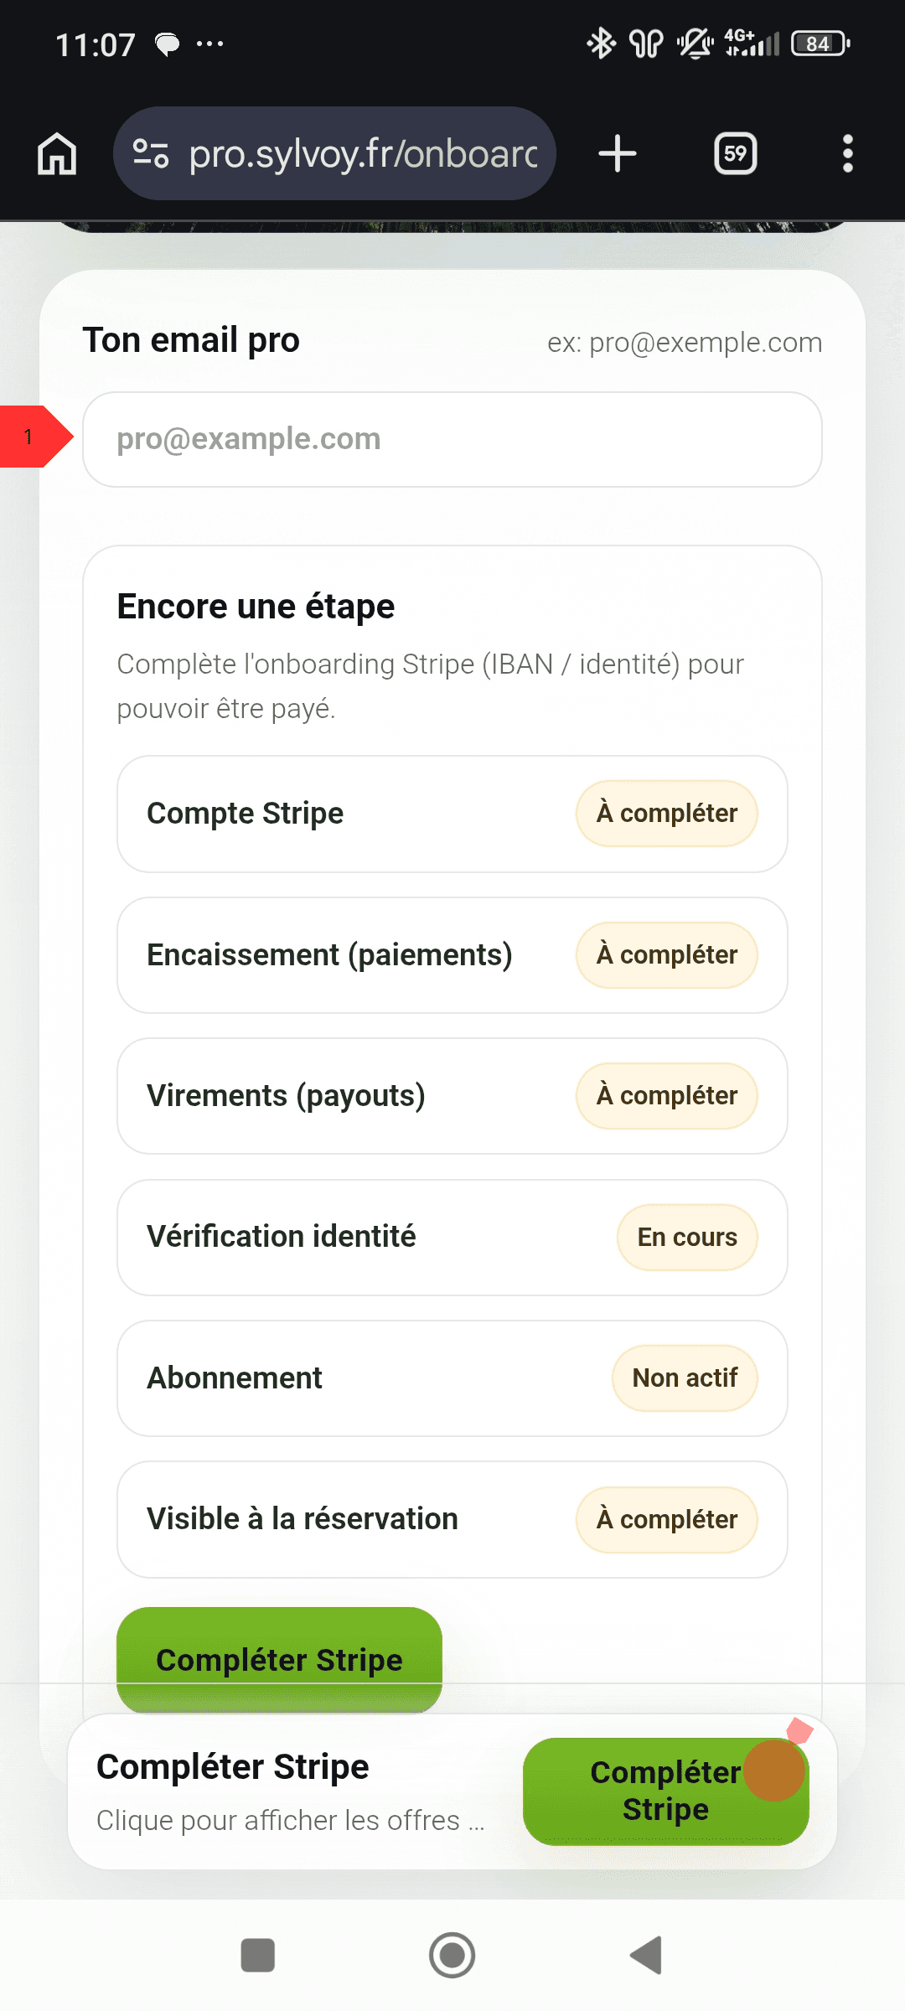The image size is (905, 2011).
Task: Open the browser three-dot menu
Action: [x=847, y=154]
